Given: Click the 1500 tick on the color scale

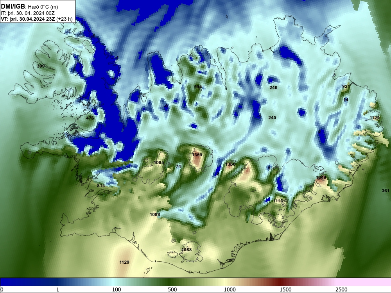Looking at the screenshot, I should pyautogui.click(x=285, y=289).
